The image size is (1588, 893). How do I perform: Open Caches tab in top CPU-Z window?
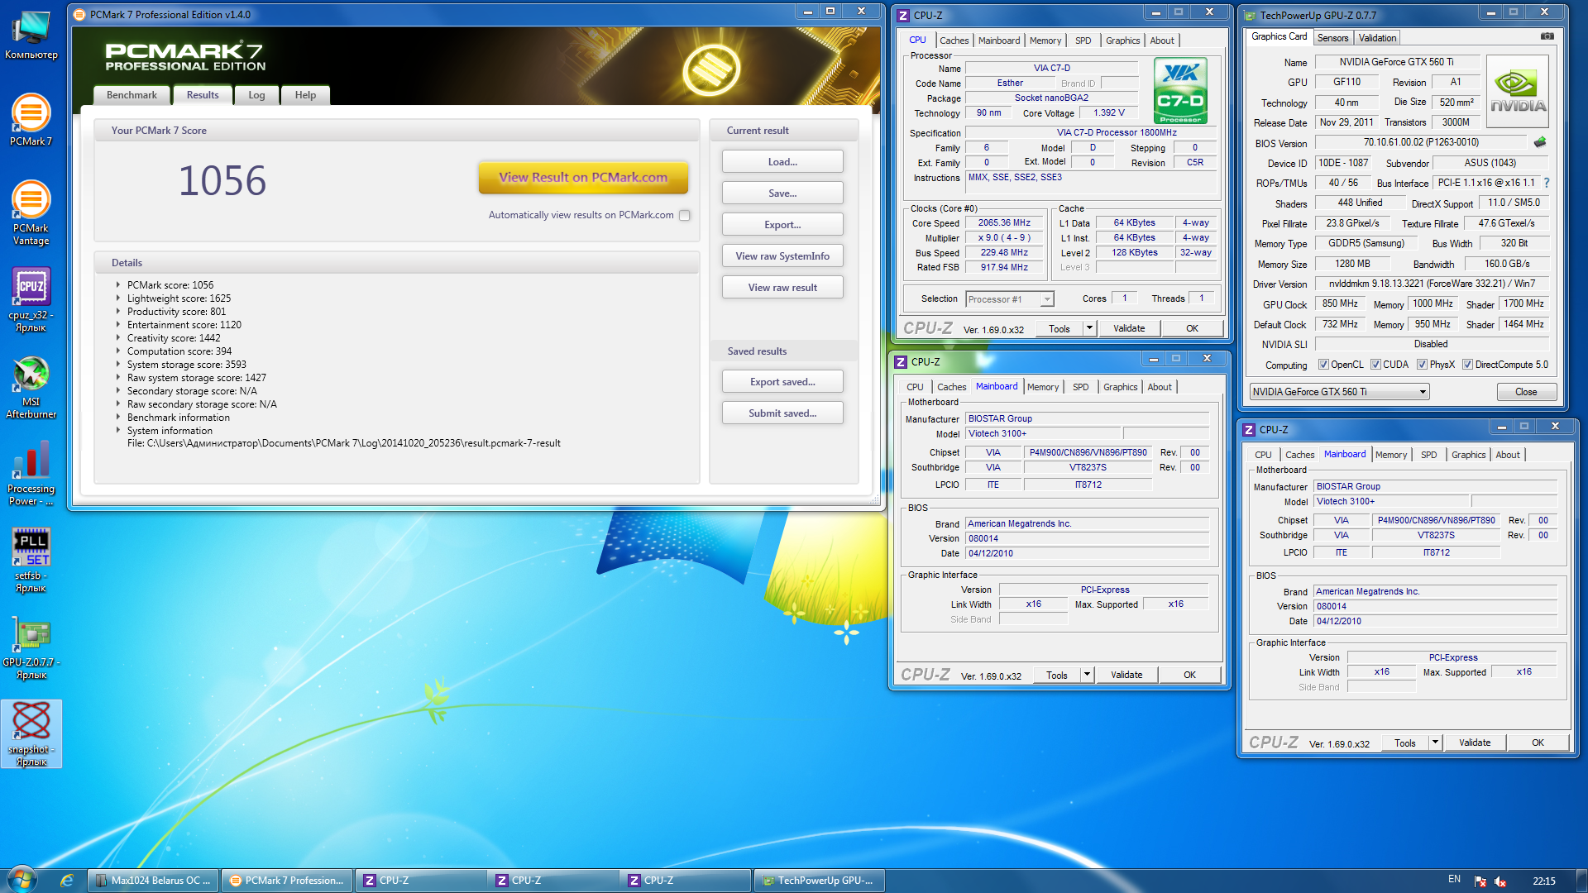tap(954, 41)
